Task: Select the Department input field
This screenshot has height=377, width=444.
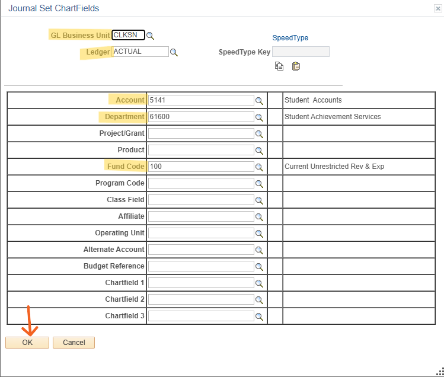Action: (x=200, y=117)
